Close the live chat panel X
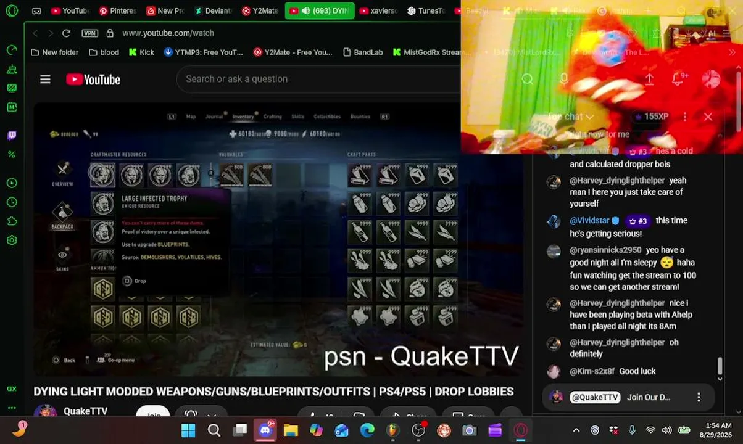The height and width of the screenshot is (444, 743). (708, 117)
